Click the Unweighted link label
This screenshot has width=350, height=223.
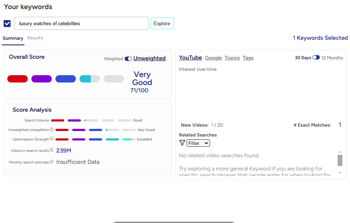coord(149,58)
